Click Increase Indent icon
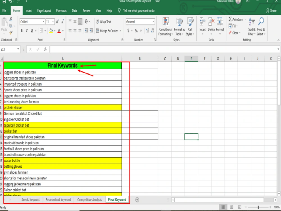Viewport: 281px width, 211px height. click(x=91, y=31)
